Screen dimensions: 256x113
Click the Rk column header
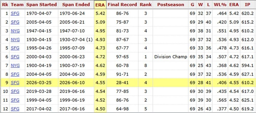coord(5,5)
